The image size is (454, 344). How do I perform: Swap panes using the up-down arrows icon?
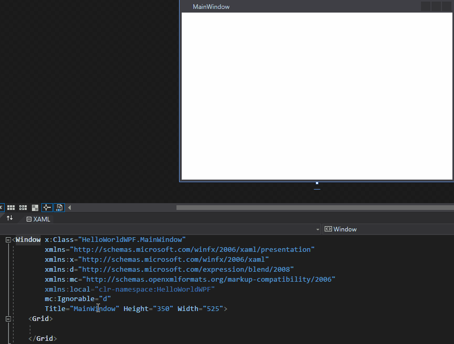coord(9,218)
